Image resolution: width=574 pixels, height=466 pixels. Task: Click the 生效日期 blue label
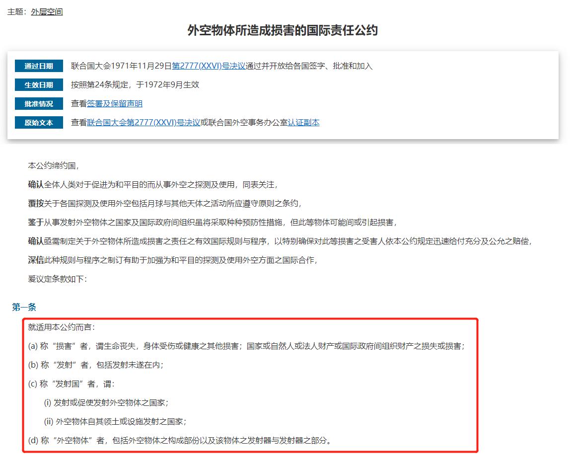coord(39,84)
